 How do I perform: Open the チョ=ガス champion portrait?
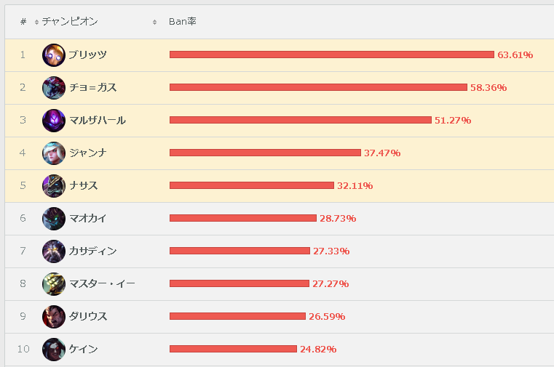pyautogui.click(x=54, y=88)
